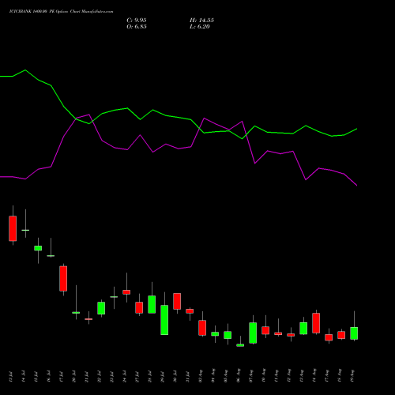
Task: Click the first red candle for 13 Jul
Action: tap(13, 228)
